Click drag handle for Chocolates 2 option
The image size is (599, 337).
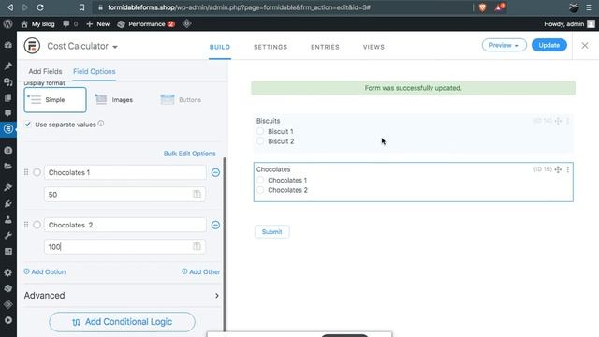coord(26,225)
